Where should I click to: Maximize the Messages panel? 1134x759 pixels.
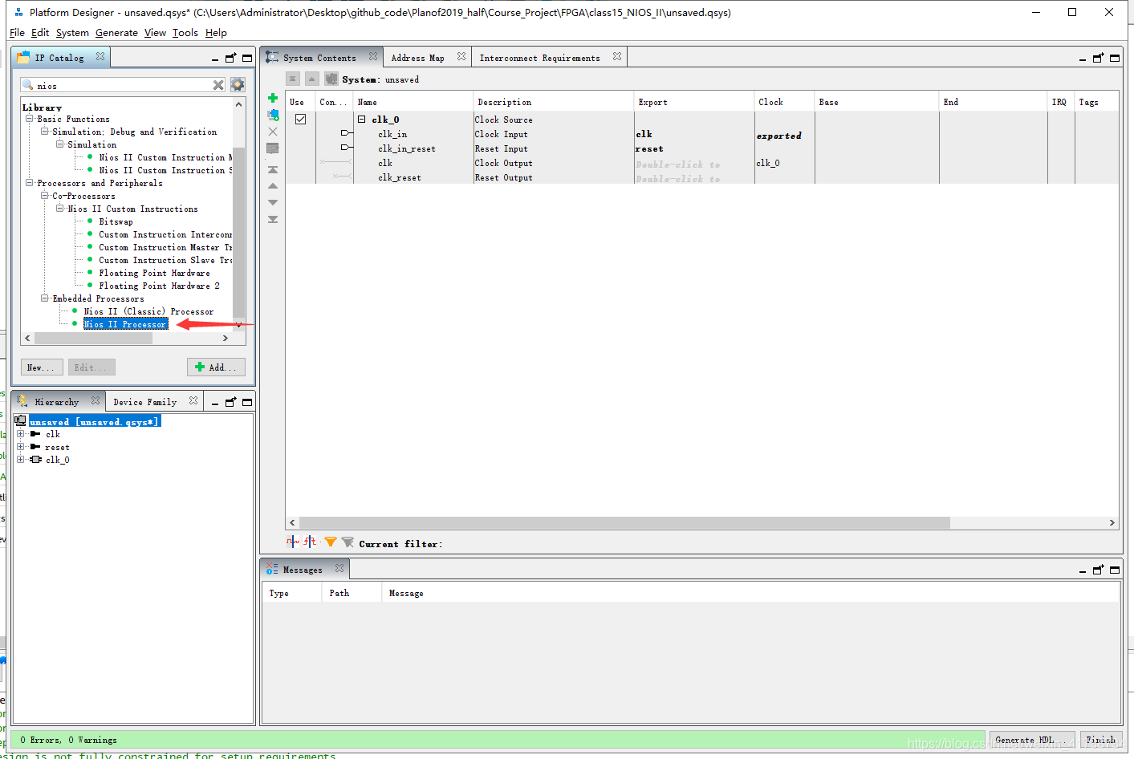point(1115,570)
